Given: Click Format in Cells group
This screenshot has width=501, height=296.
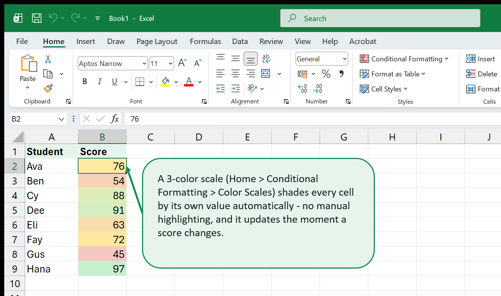Looking at the screenshot, I should pos(483,89).
